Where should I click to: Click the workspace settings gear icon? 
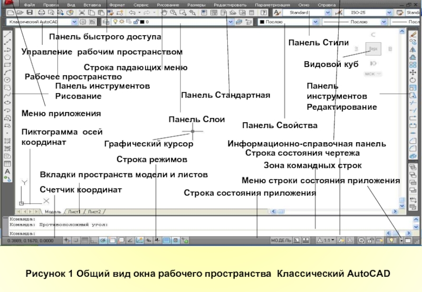tap(82, 23)
